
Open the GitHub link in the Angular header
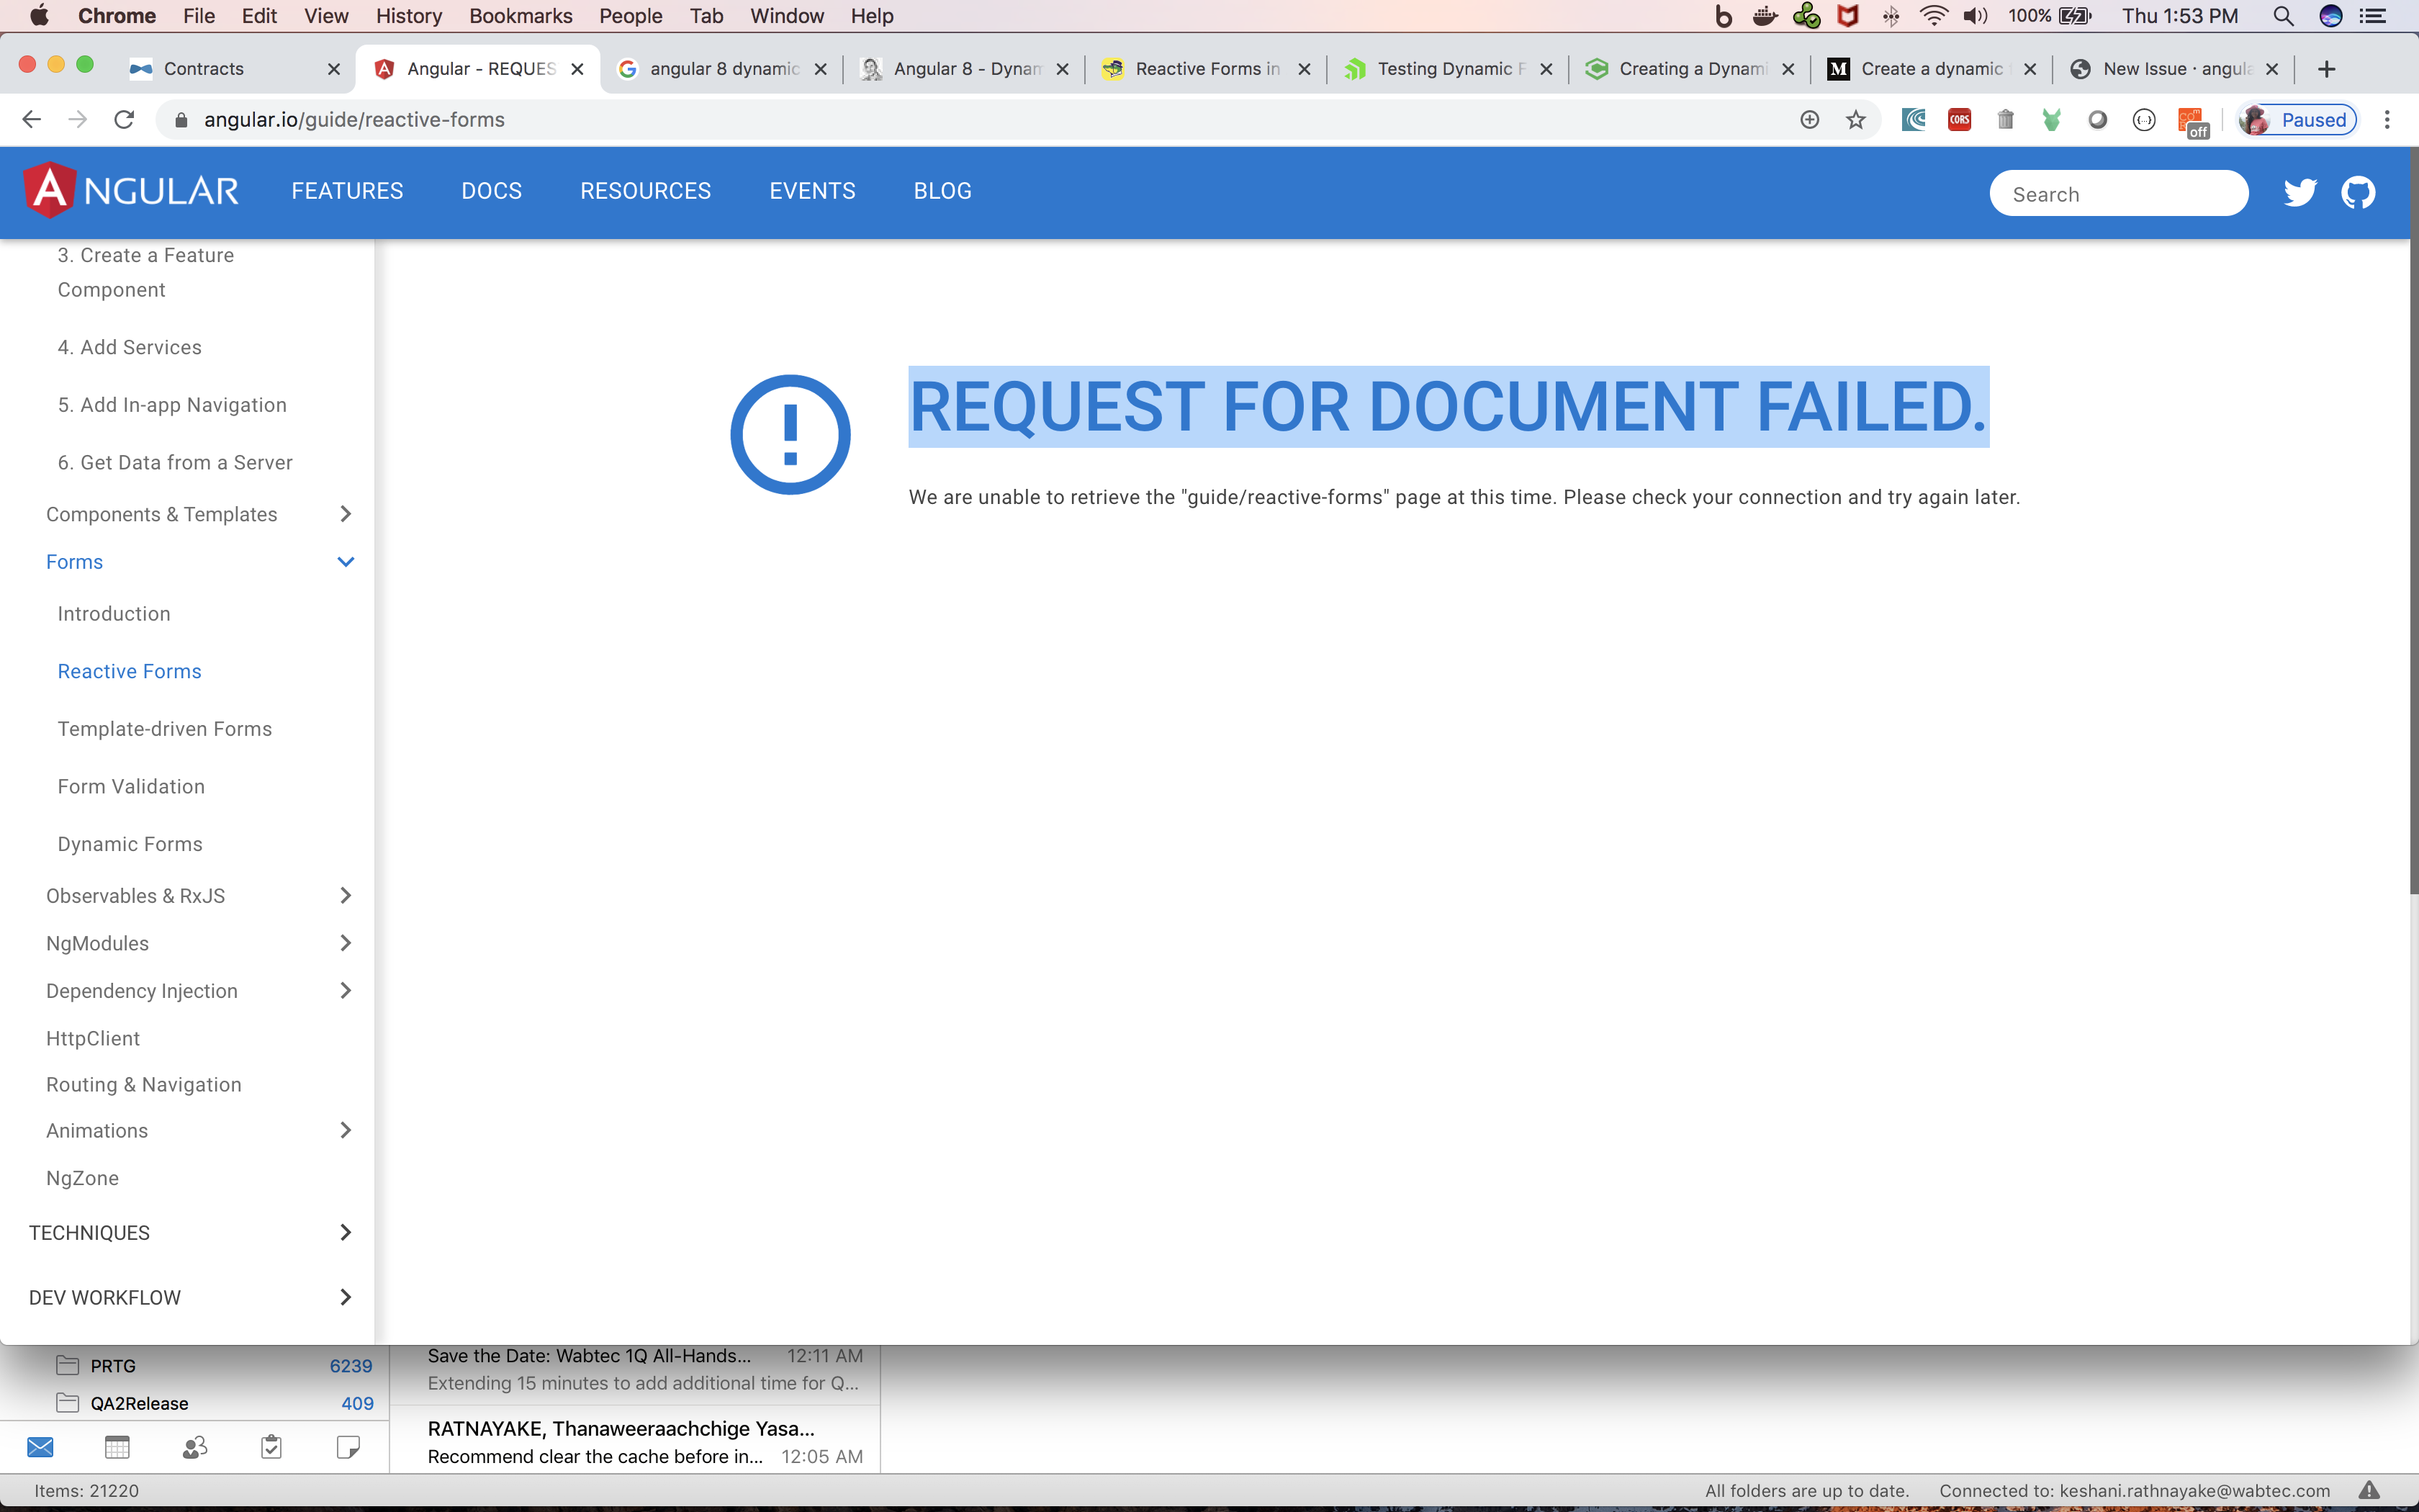[x=2358, y=192]
